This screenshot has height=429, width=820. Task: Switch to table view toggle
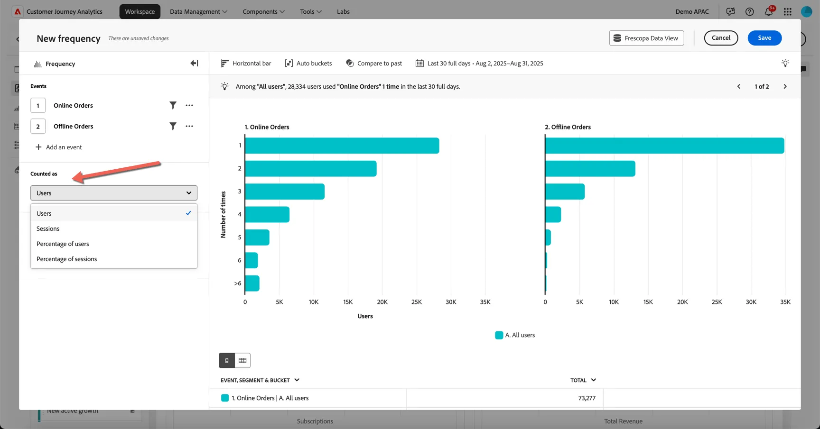coord(242,360)
